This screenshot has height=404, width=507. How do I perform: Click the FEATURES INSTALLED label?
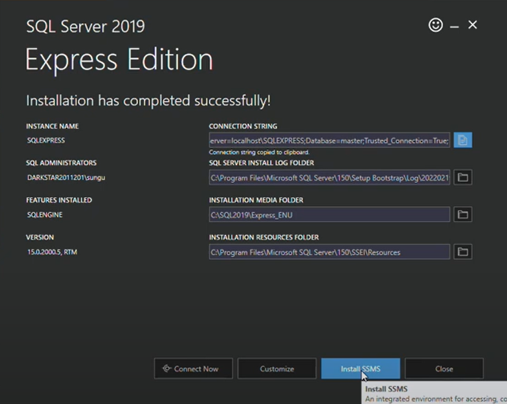(x=59, y=200)
